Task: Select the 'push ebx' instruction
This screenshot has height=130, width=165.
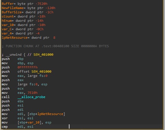Action: (x=12, y=101)
